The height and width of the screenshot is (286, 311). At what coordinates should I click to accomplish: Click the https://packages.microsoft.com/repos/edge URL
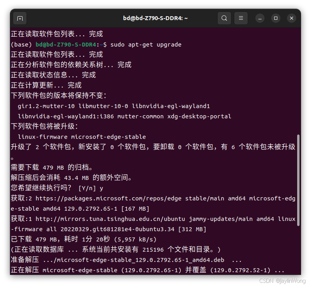pyautogui.click(x=108, y=198)
